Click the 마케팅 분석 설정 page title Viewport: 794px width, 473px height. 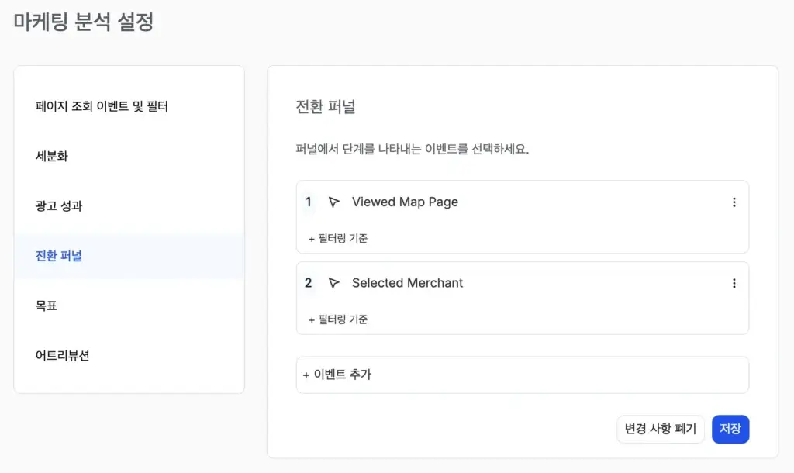84,22
